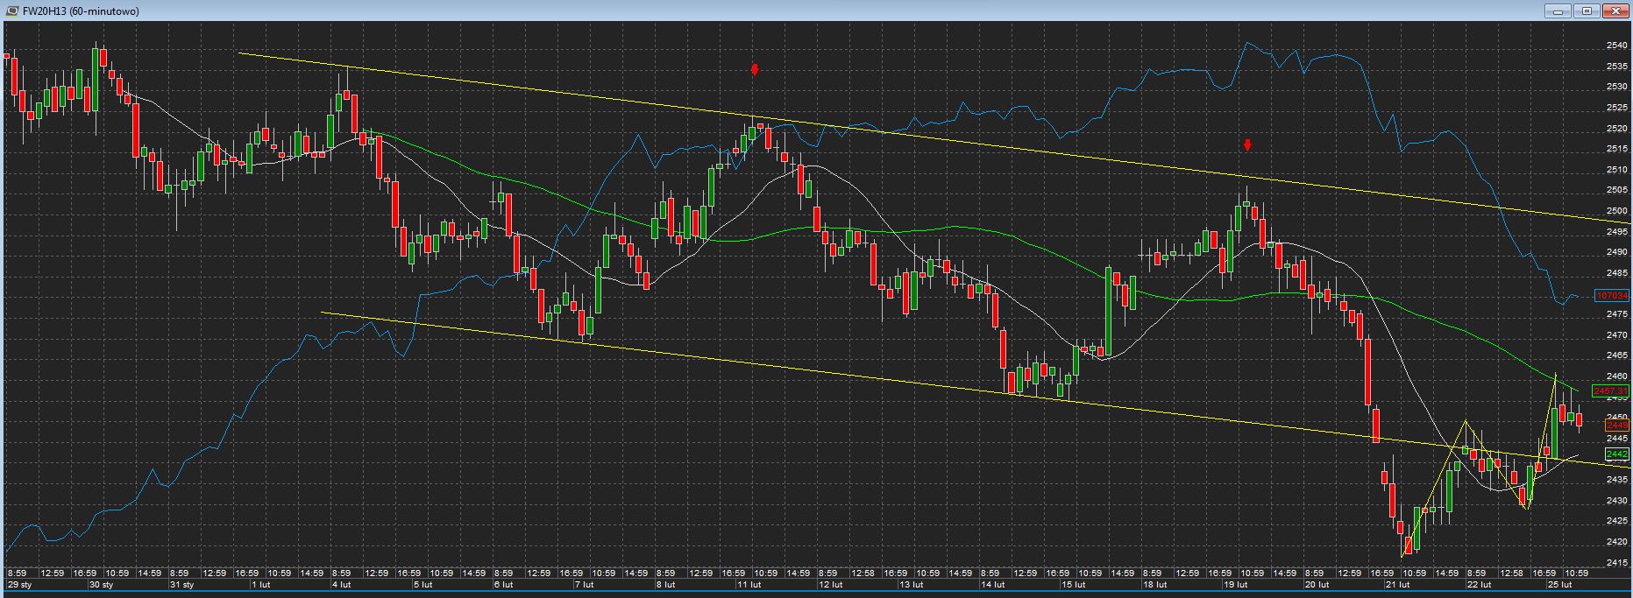Viewport: 1633px width, 598px height.
Task: Click the 2525 price level on axis
Action: (x=1617, y=108)
